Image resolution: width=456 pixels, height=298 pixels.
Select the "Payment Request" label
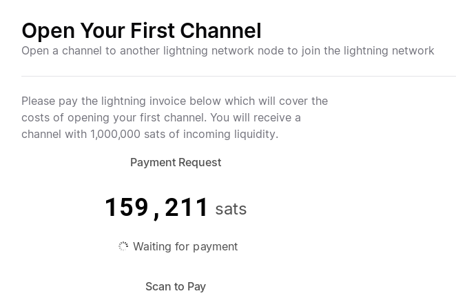(x=176, y=162)
